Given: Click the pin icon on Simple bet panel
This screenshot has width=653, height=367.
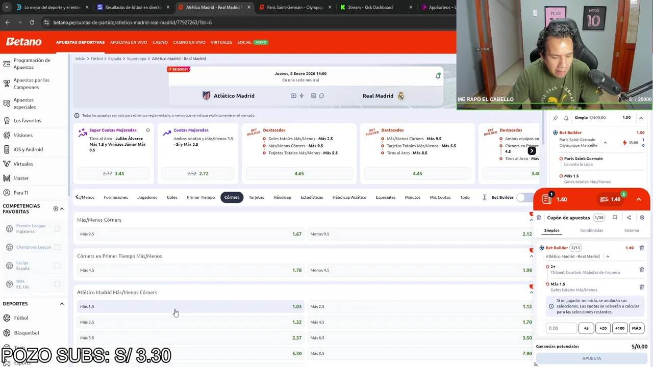Looking at the screenshot, I should click(x=556, y=118).
